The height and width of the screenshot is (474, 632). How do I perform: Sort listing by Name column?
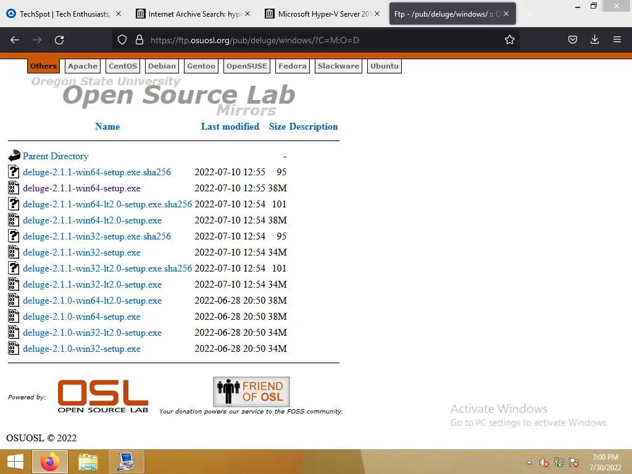[107, 126]
